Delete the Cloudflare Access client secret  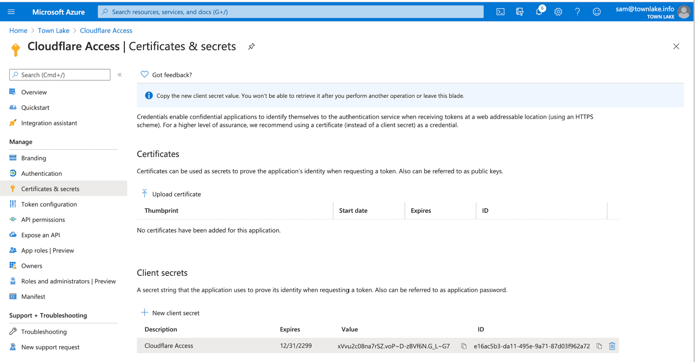[x=612, y=346]
